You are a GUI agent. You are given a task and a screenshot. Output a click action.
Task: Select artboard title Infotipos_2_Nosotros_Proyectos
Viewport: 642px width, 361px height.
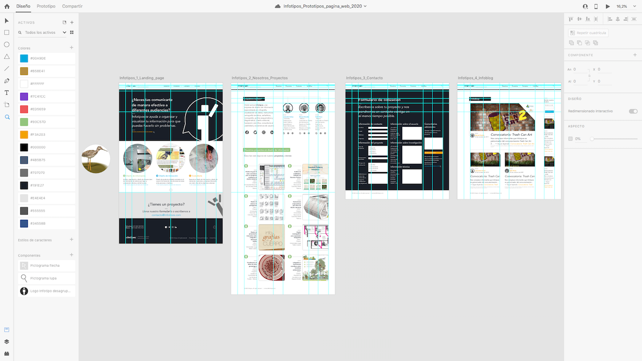pos(259,78)
